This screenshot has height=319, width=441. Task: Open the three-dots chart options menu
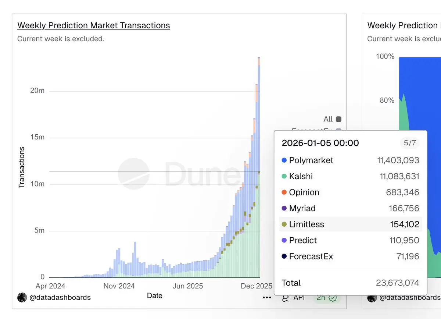(x=267, y=298)
